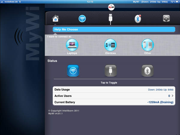Choose iDevices connection icon
The height and width of the screenshot is (135, 180).
110,45
